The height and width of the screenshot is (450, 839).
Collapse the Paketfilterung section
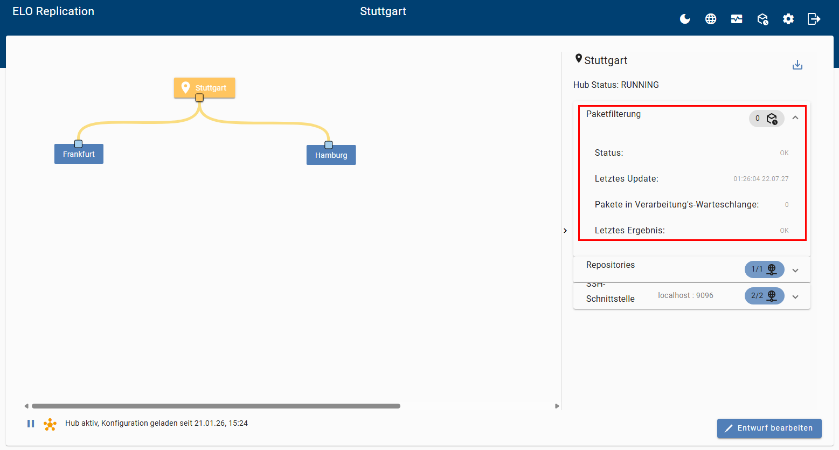tap(795, 117)
